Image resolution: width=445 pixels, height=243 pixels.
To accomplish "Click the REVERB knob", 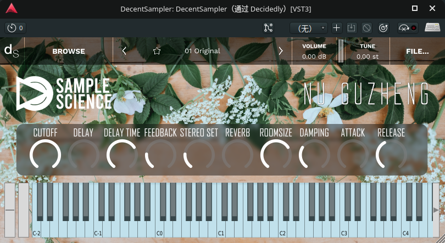I will click(x=237, y=154).
